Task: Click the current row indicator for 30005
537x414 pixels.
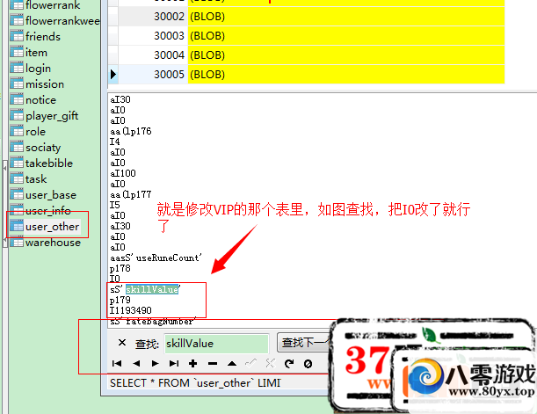Action: pyautogui.click(x=113, y=75)
